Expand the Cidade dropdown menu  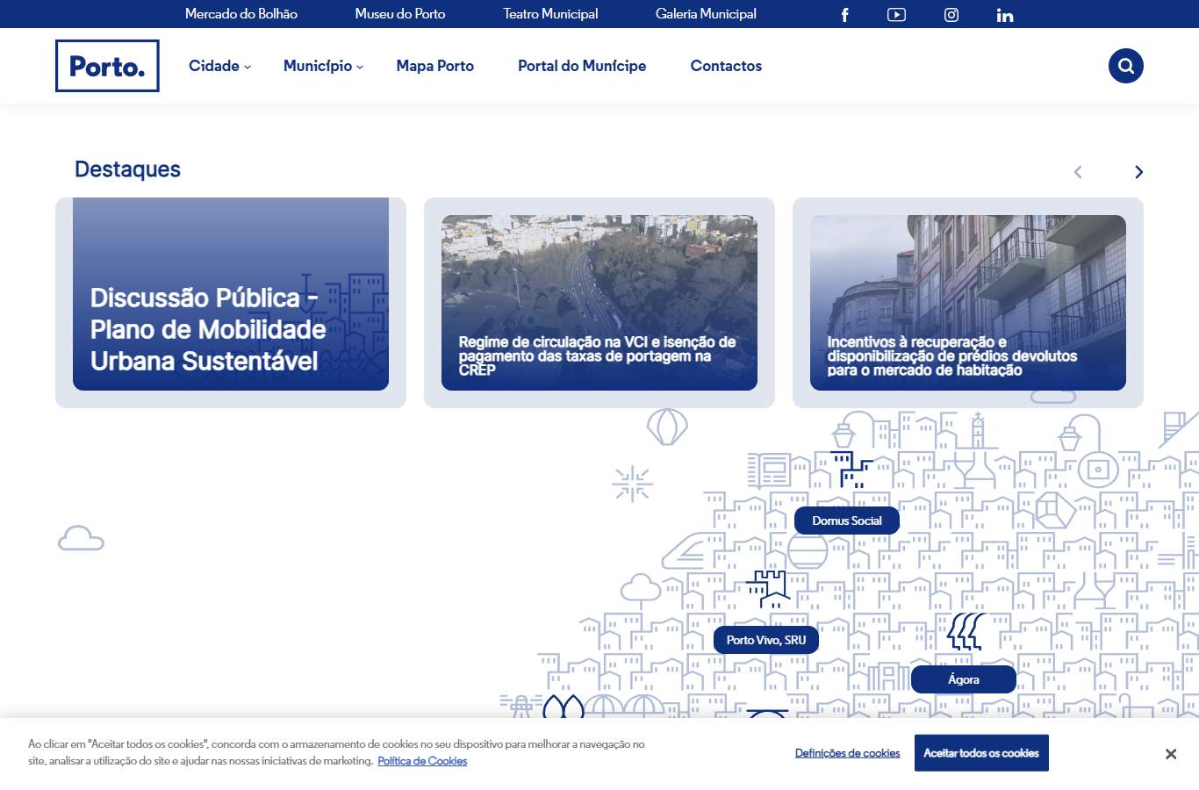219,66
